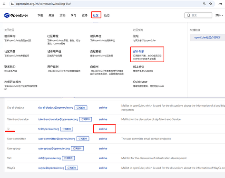Image resolution: width=225 pixels, height=178 pixels.
Task: Open the 下载 navigation menu
Action: 40,15
